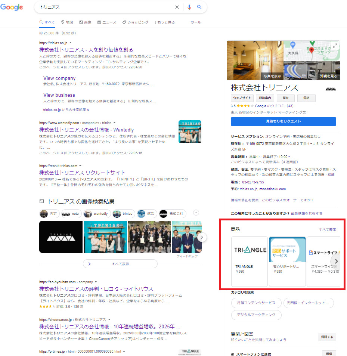Start voice search with the microphone icon
The image size is (347, 356).
pyautogui.click(x=189, y=7)
